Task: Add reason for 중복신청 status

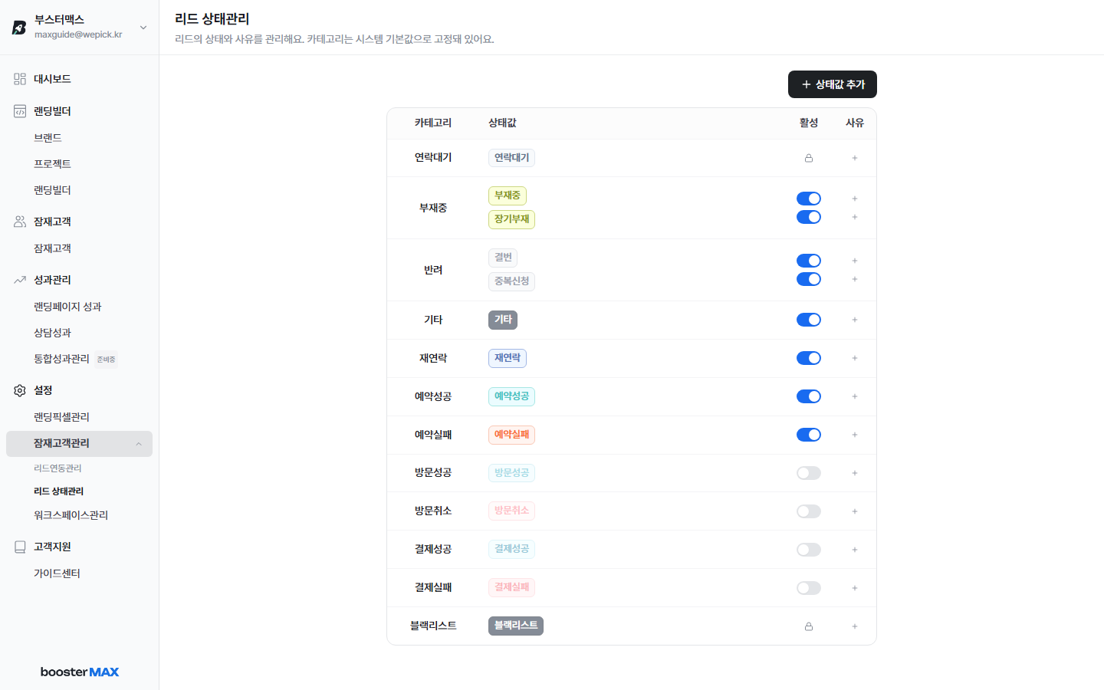Action: 855,279
